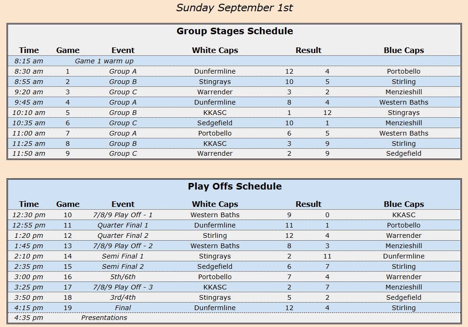The width and height of the screenshot is (468, 327).
Task: Select the 12:30 pm time cell
Action: pos(29,215)
